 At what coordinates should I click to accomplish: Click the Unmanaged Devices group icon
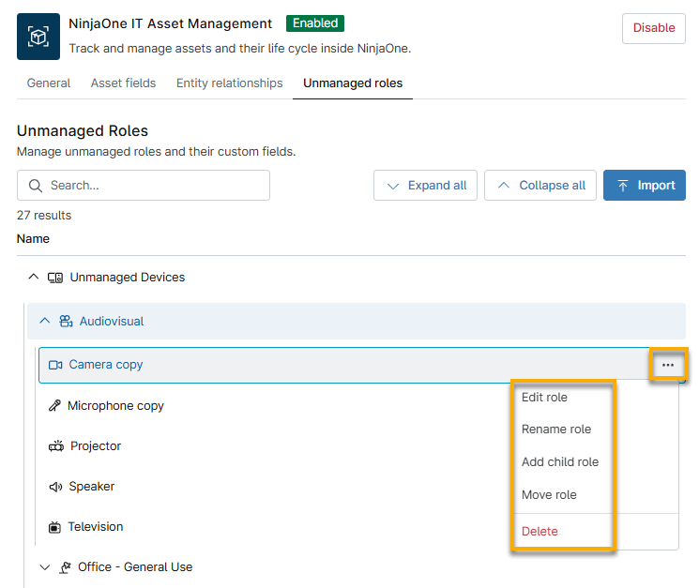[x=55, y=278]
